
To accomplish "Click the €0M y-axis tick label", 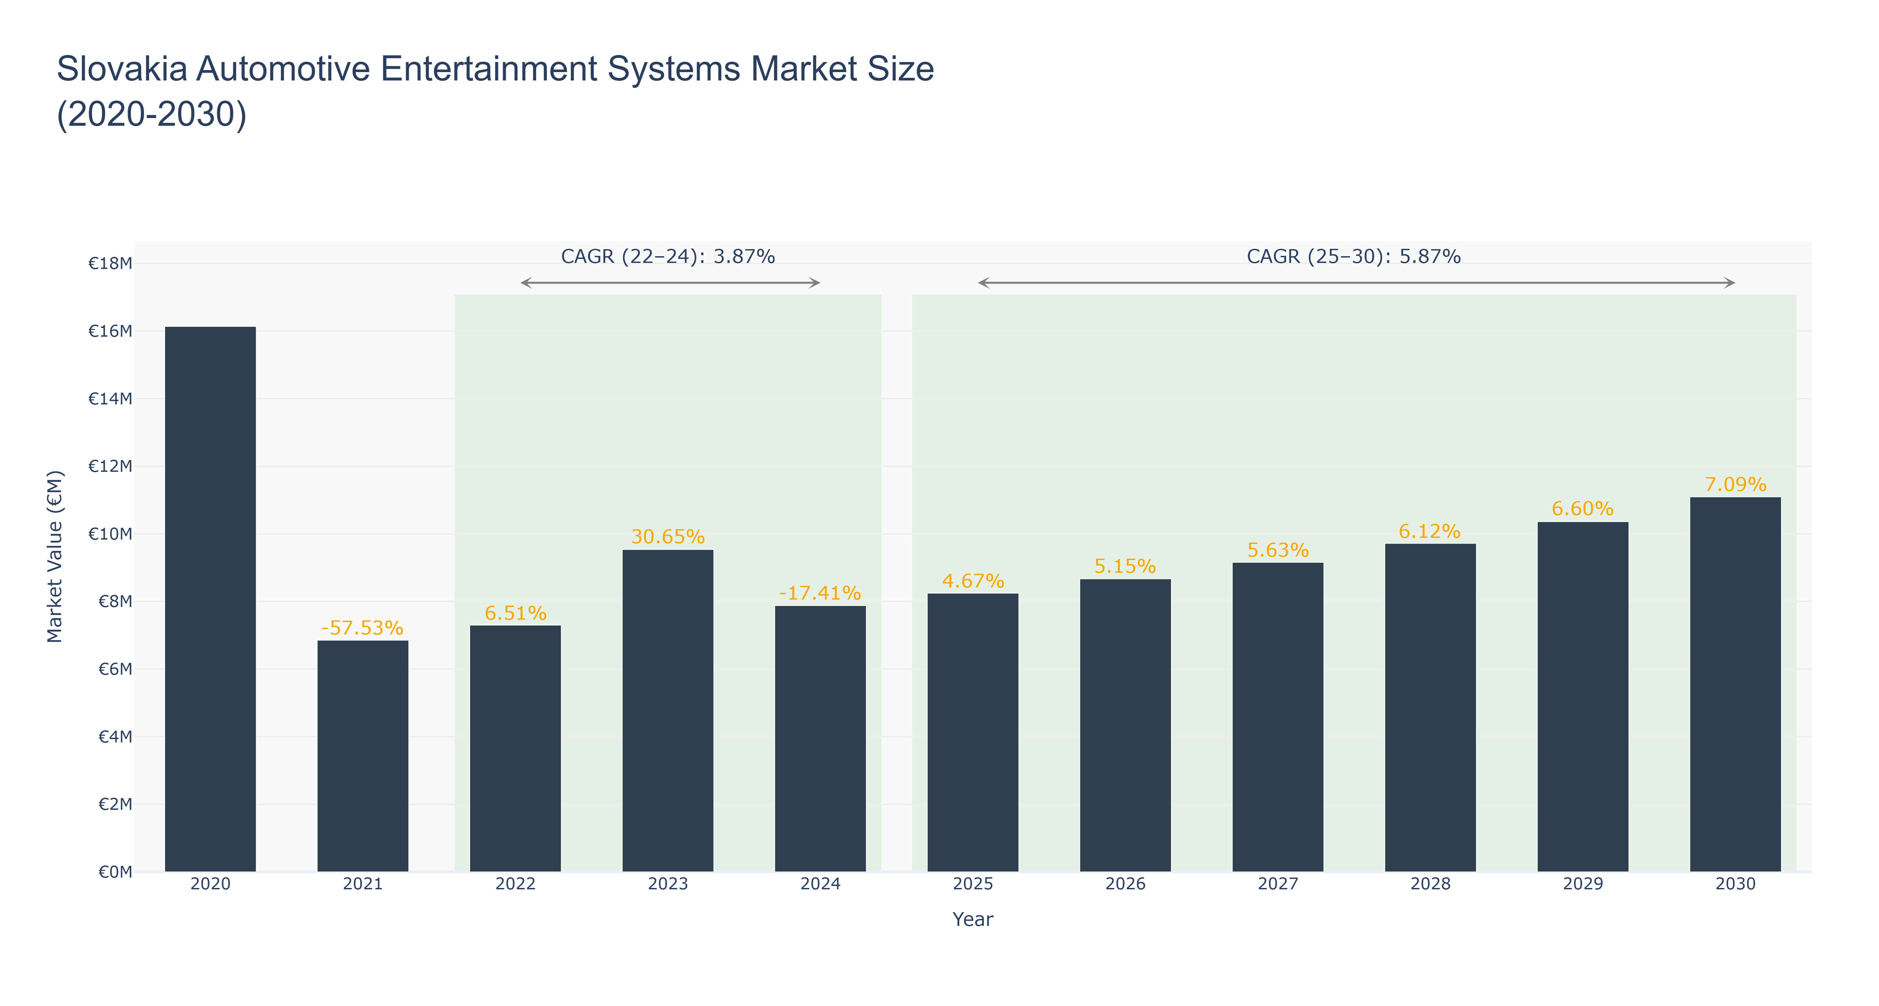I will (115, 872).
